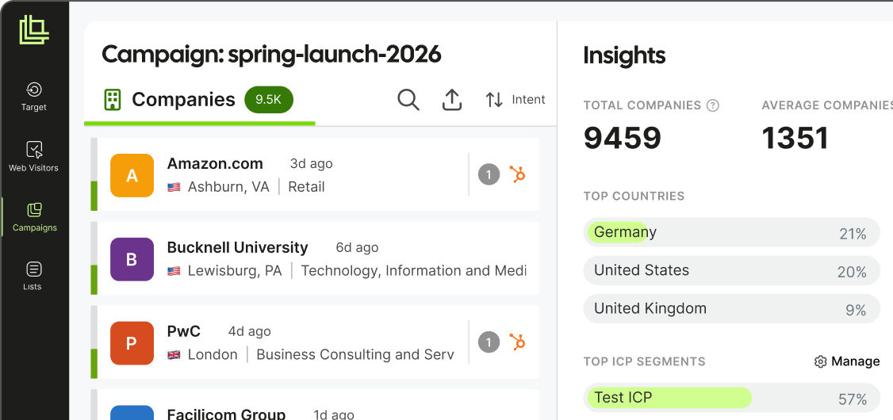Click the Campaign: spring-launch-2026 title

pyautogui.click(x=271, y=55)
